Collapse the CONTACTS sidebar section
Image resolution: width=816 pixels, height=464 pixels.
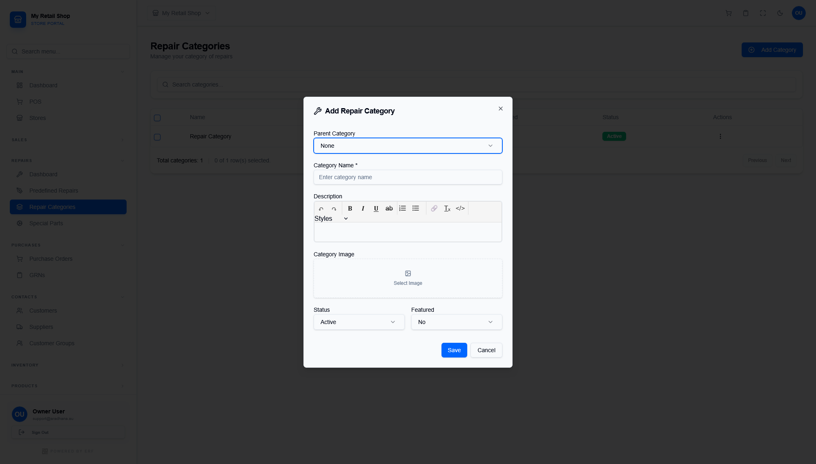(x=123, y=297)
